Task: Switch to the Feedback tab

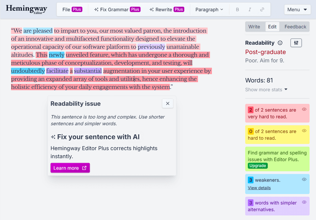Action: 295,27
